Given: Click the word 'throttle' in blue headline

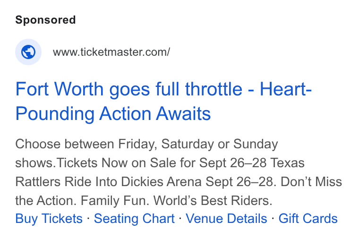Looking at the screenshot, I should (x=214, y=89).
